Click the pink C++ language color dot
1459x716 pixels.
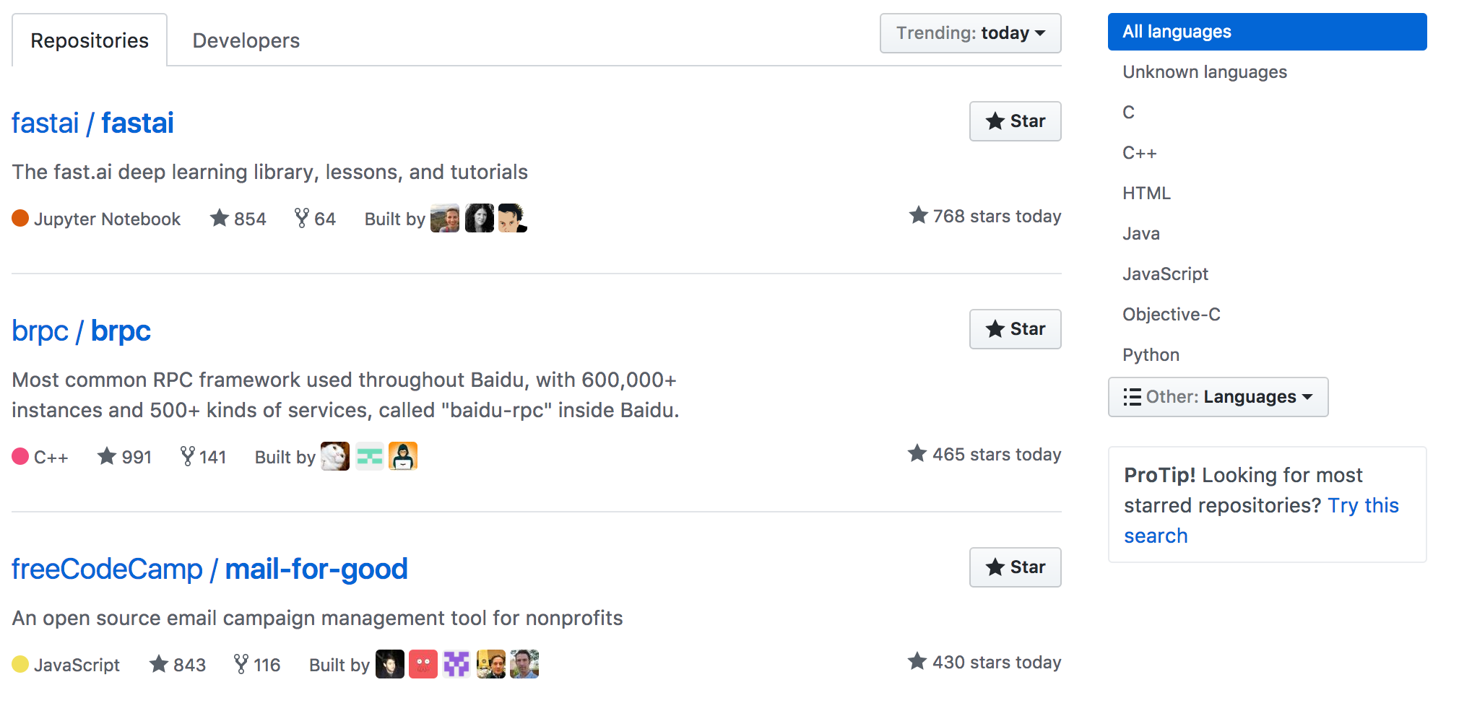[x=20, y=457]
